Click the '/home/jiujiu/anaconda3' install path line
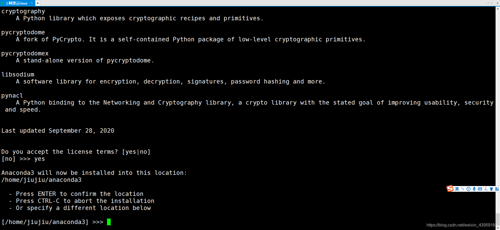Image resolution: width=500 pixels, height=230 pixels. tap(41, 180)
